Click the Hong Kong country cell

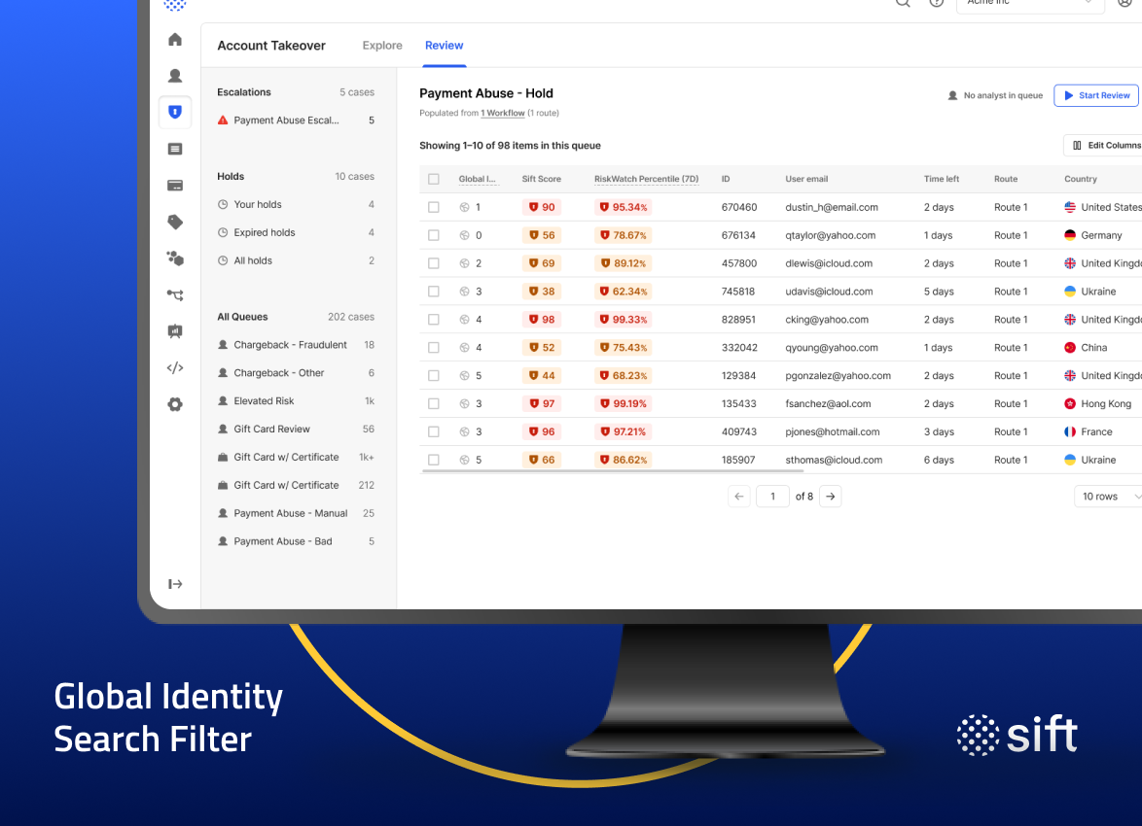click(1098, 404)
